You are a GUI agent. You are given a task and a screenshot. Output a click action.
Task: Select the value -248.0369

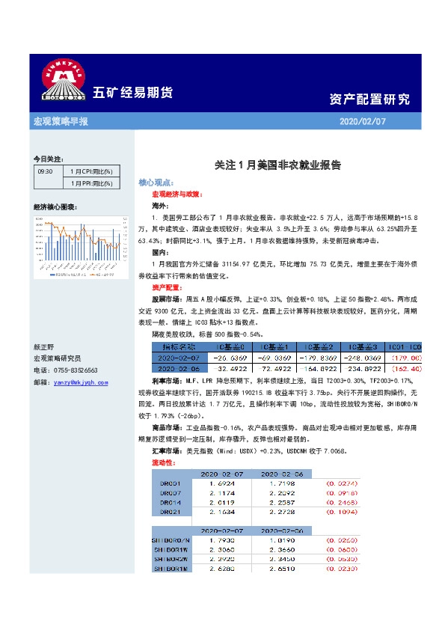362,358
